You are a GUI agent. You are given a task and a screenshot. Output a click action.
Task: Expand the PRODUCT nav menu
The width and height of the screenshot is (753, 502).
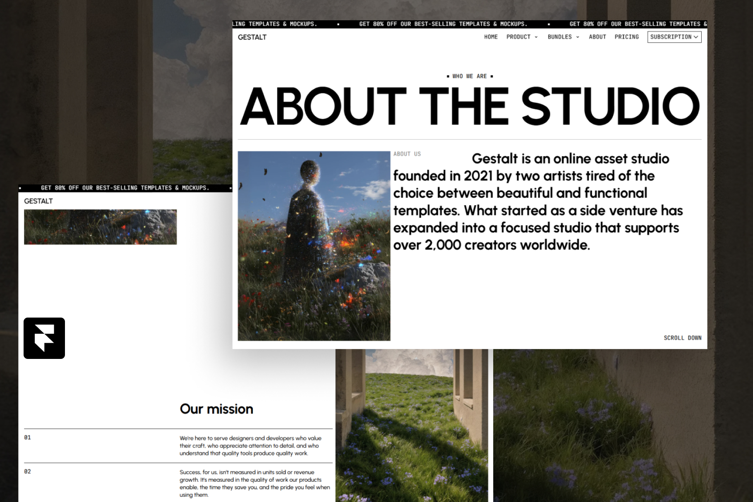[518, 37]
